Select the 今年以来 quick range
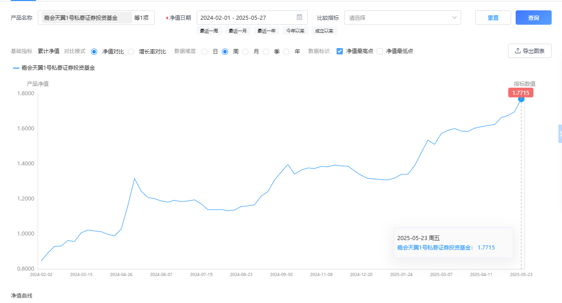 [295, 31]
